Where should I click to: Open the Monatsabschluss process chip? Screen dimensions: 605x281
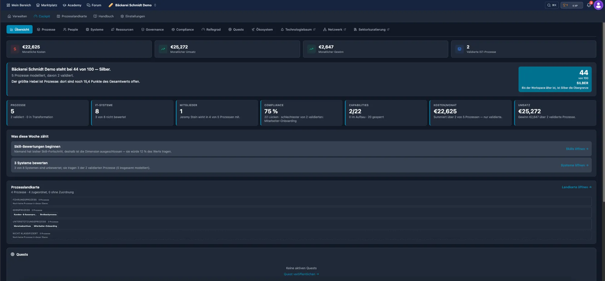[x=22, y=226]
